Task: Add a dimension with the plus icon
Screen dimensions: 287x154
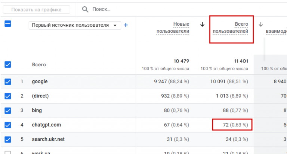Action: [126, 25]
